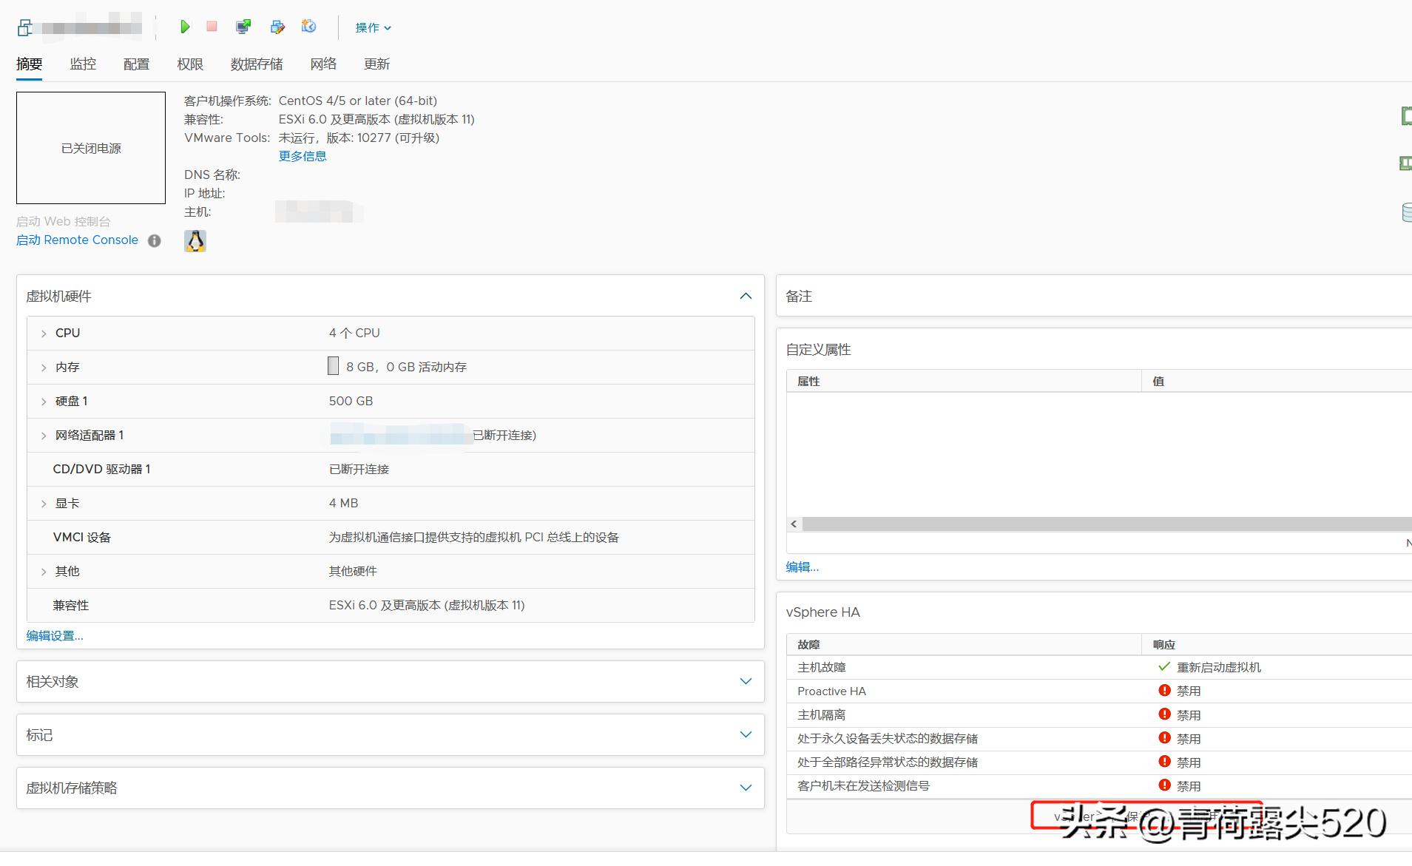This screenshot has width=1412, height=866.
Task: Open remote console via monitor icon
Action: click(243, 27)
